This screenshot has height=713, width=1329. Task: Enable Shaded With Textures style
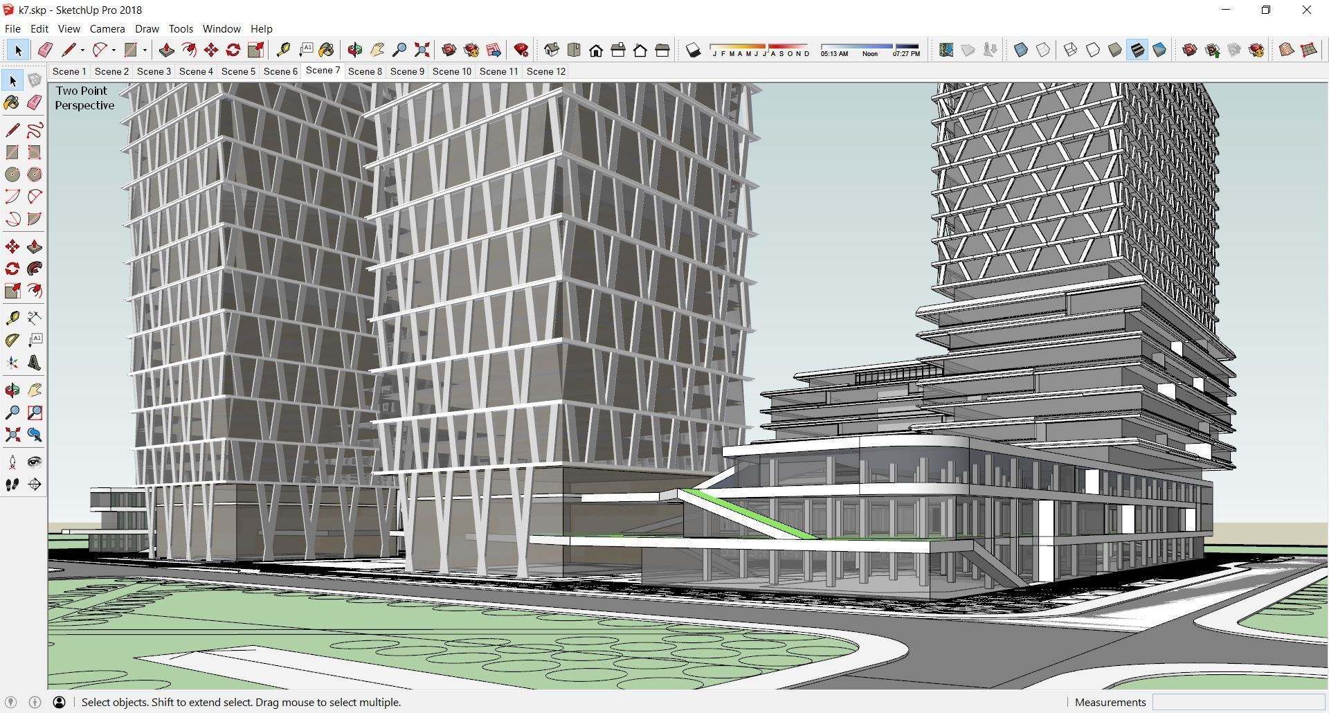(1137, 50)
